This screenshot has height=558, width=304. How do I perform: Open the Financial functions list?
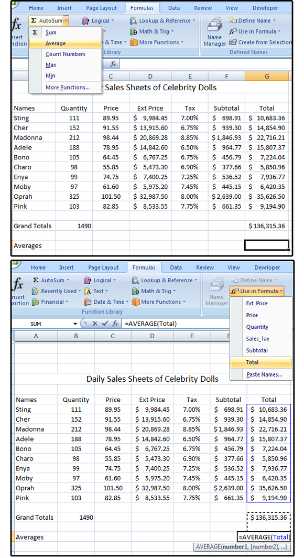(x=50, y=302)
